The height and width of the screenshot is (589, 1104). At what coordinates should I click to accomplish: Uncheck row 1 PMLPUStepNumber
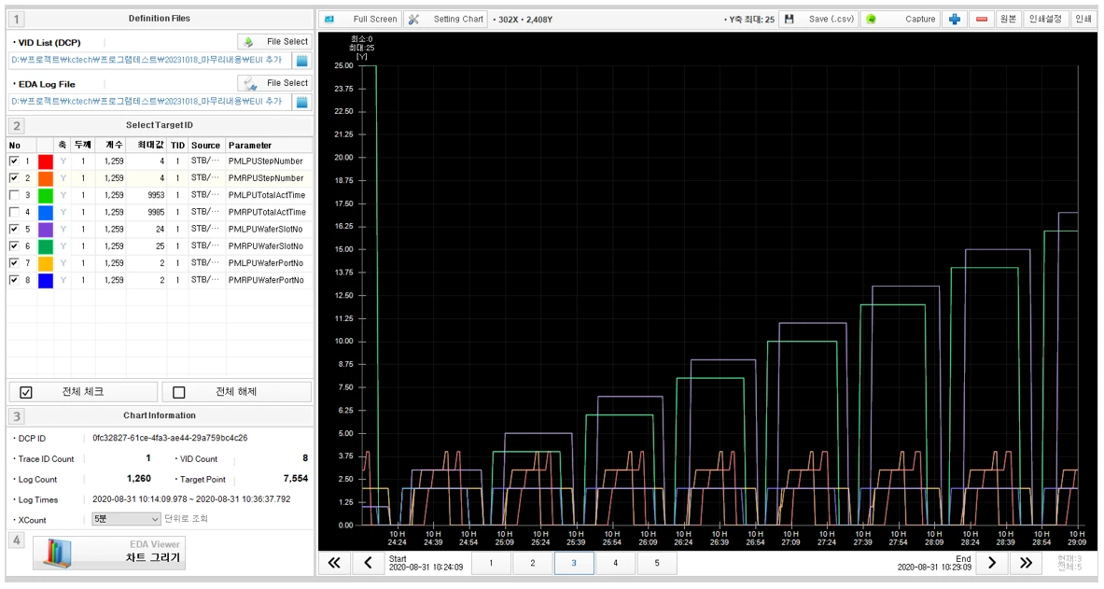coord(14,161)
